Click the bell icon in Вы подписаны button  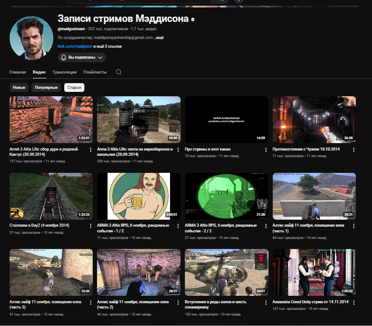point(63,57)
